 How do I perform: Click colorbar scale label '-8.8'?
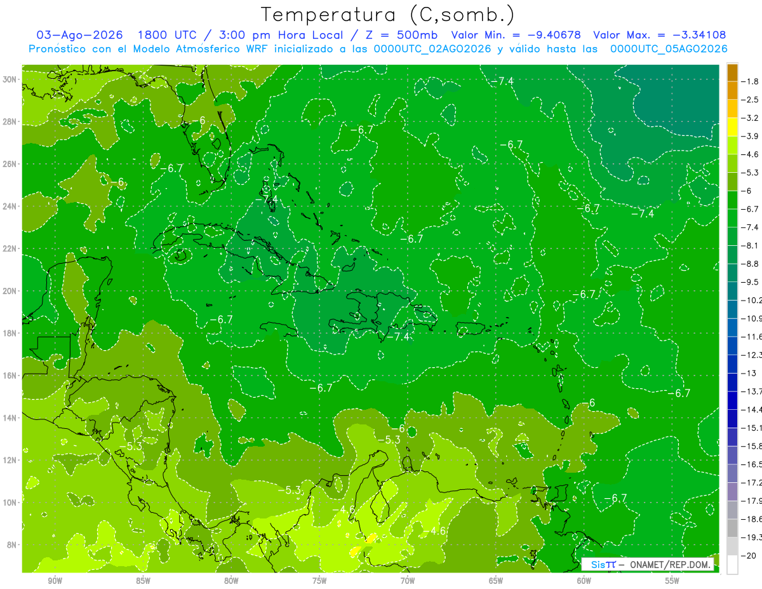coord(751,264)
